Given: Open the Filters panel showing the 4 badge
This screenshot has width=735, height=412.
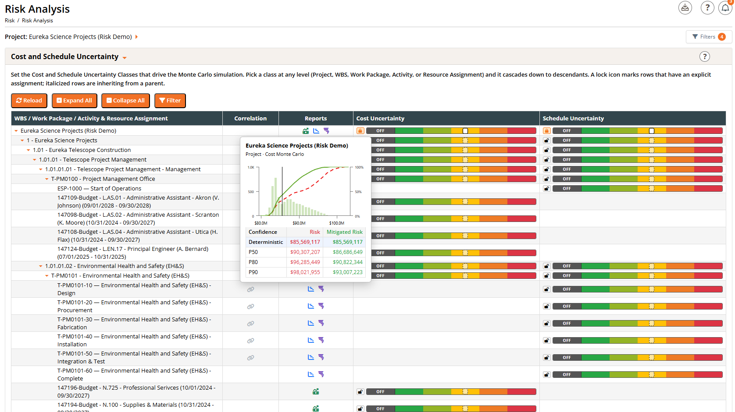Looking at the screenshot, I should click(x=709, y=37).
